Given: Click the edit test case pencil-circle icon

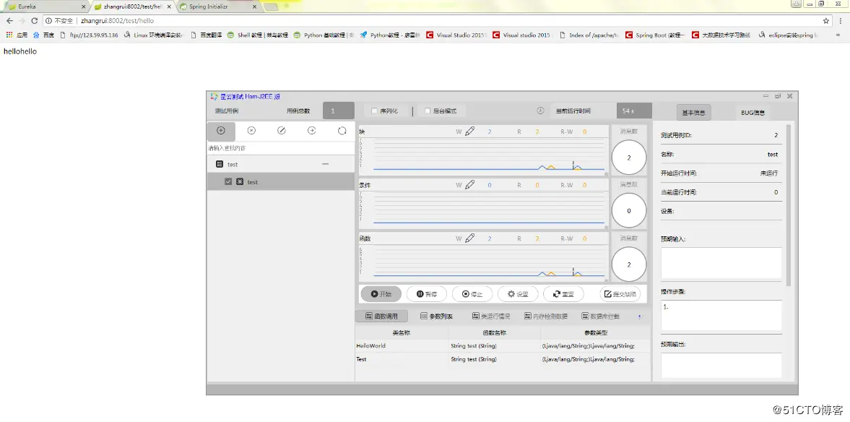Looking at the screenshot, I should pyautogui.click(x=282, y=131).
